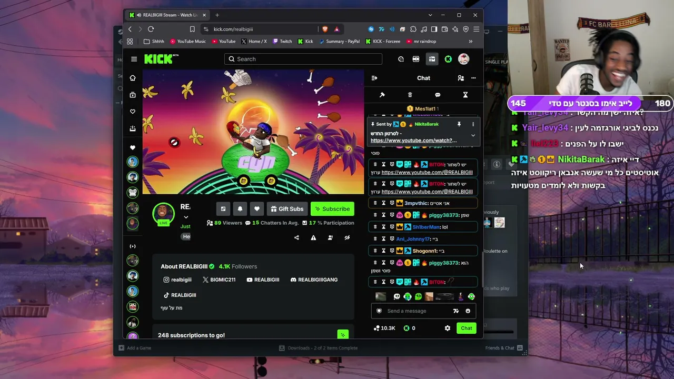The width and height of the screenshot is (674, 379).
Task: Open the browser extensions puzzle icon
Action: (x=413, y=29)
